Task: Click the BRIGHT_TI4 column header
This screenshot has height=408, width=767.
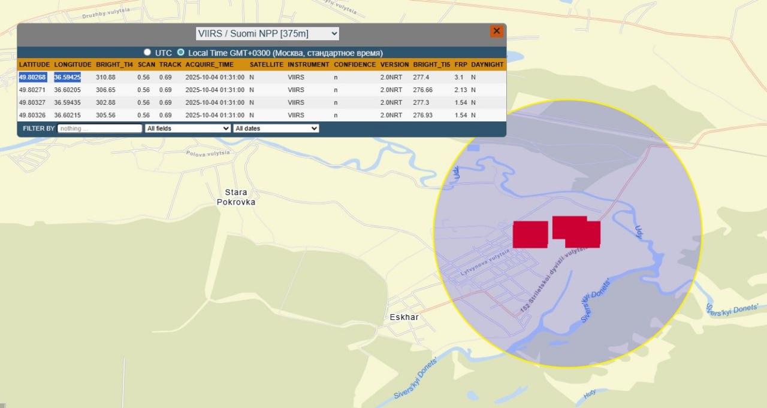Action: [x=114, y=65]
